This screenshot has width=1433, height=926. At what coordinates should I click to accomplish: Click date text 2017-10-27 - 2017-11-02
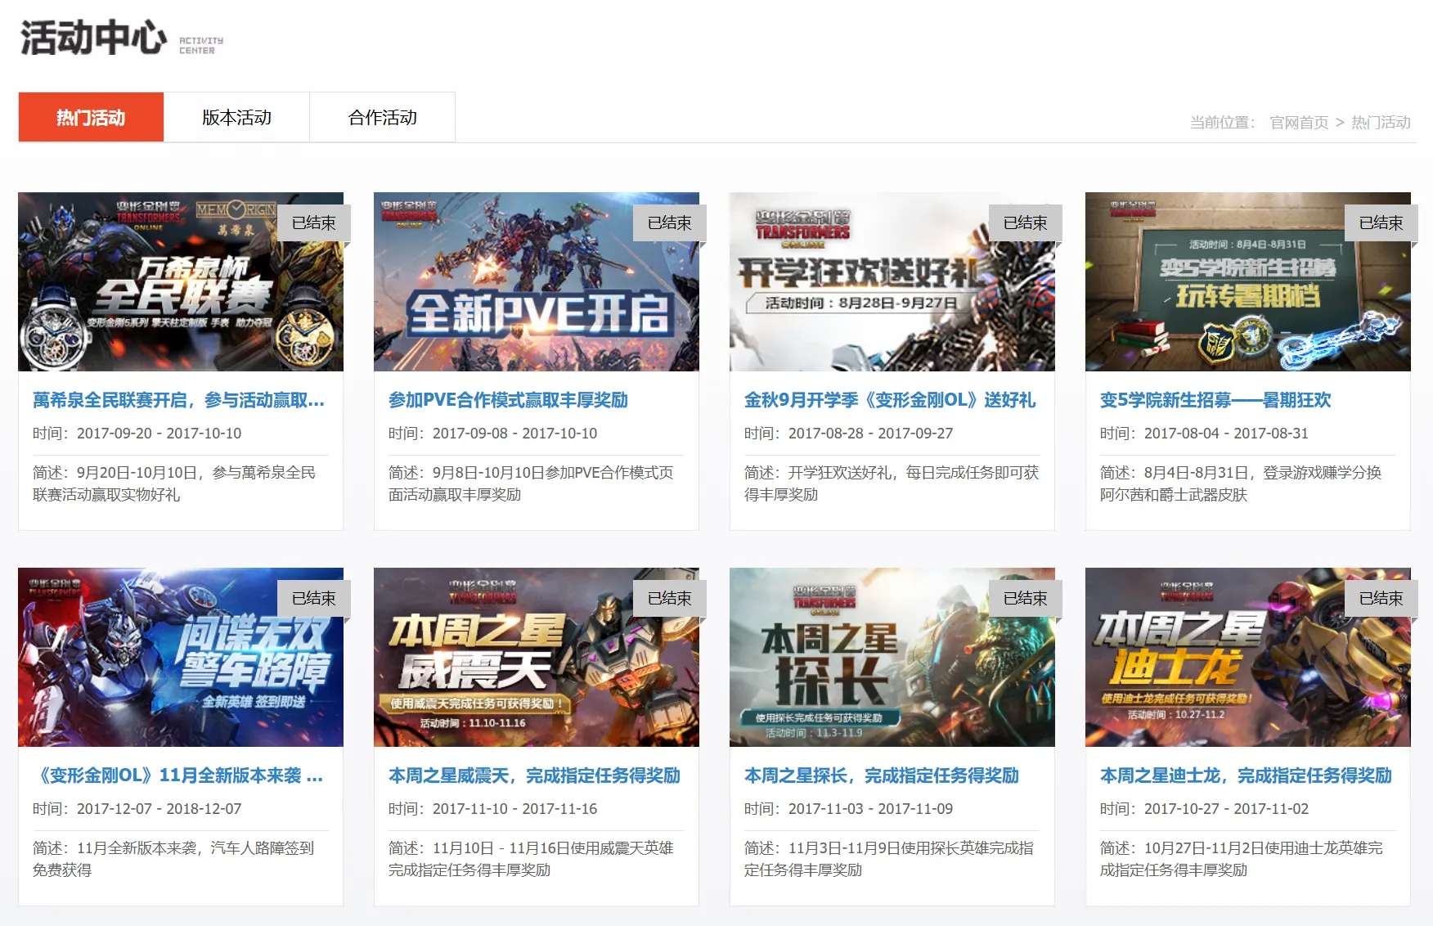1227,809
